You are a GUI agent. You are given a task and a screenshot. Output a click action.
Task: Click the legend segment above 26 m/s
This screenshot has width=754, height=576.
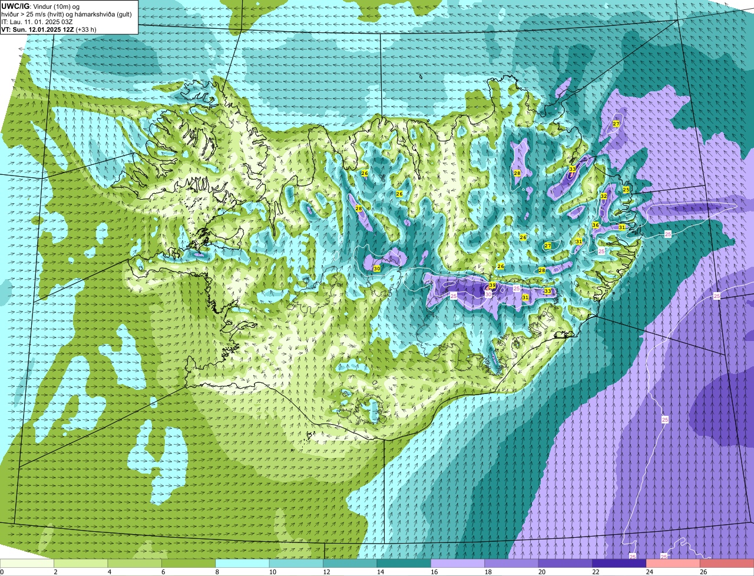(x=727, y=564)
